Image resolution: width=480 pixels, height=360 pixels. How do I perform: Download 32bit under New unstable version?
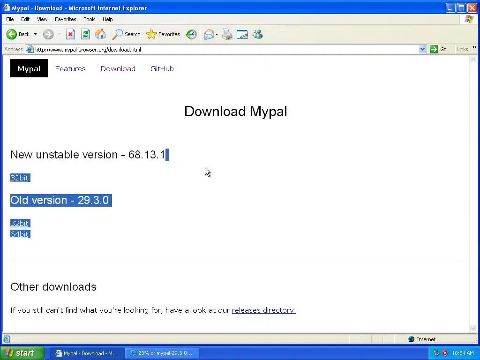tap(19, 178)
